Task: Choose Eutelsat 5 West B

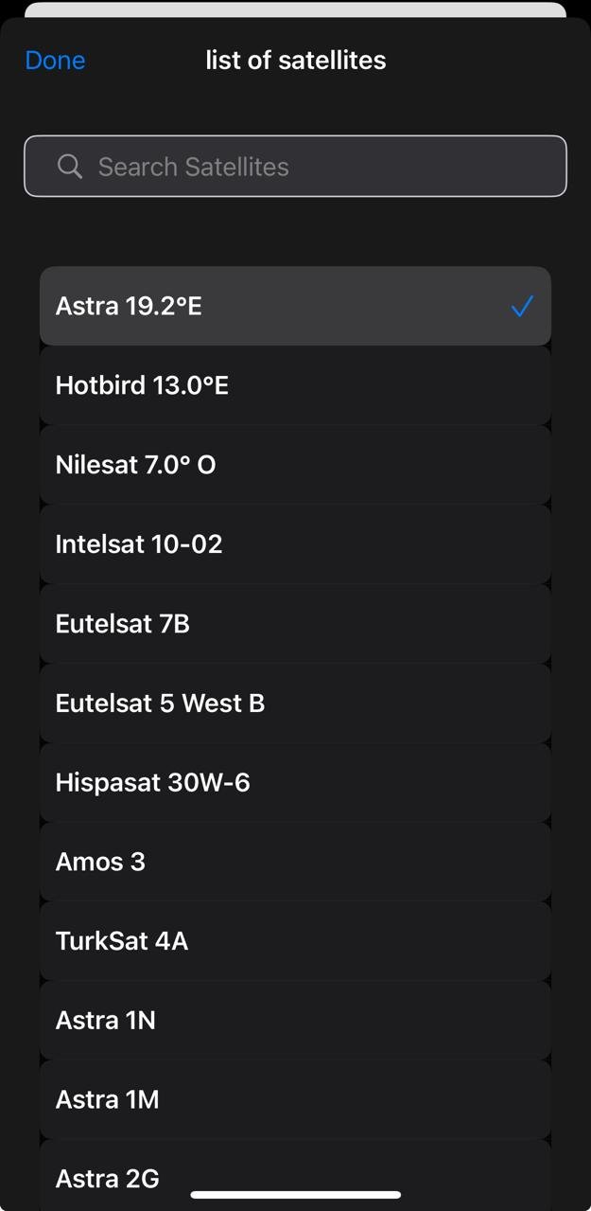Action: coord(160,703)
